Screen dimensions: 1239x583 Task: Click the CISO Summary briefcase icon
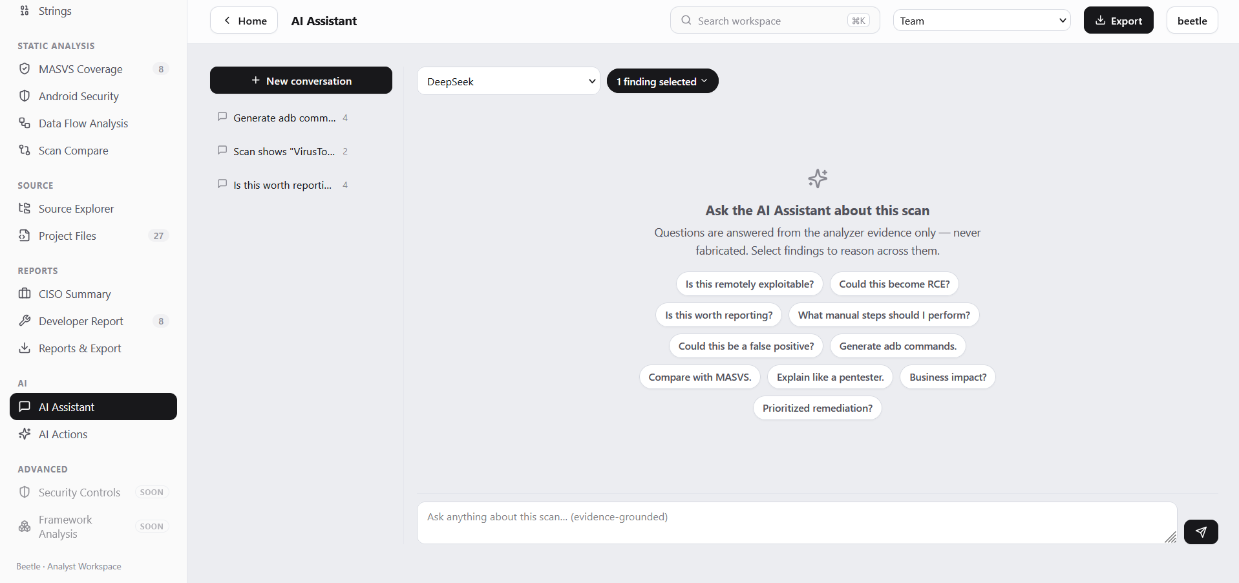pyautogui.click(x=25, y=293)
